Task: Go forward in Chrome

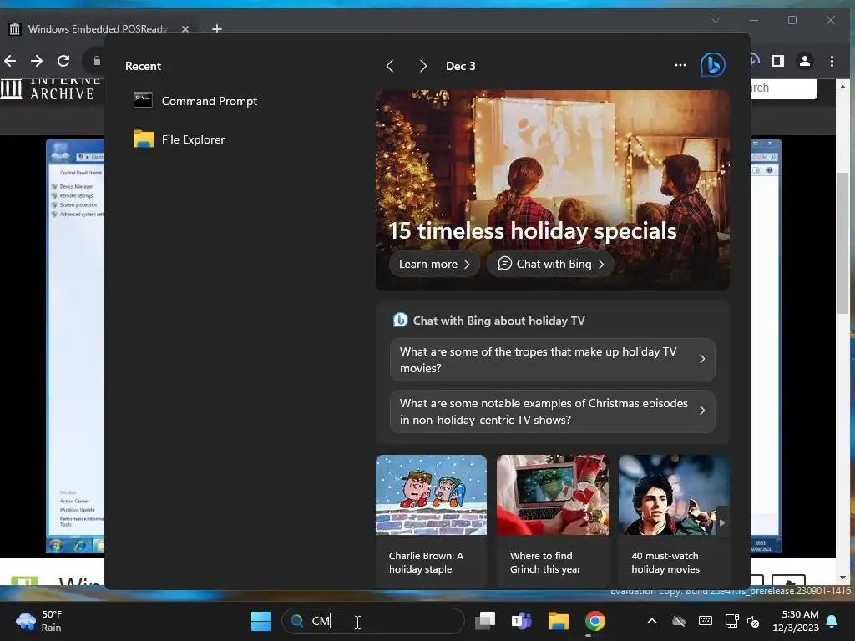Action: pos(37,61)
